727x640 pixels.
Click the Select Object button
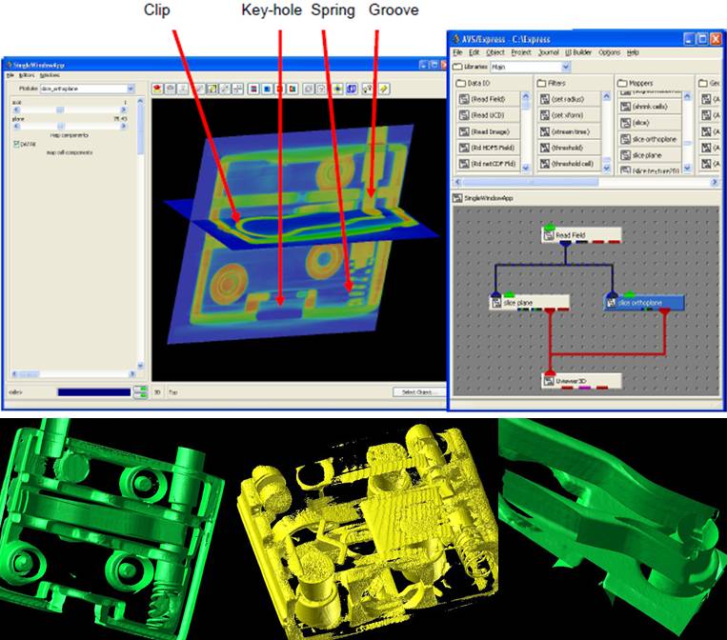point(416,391)
